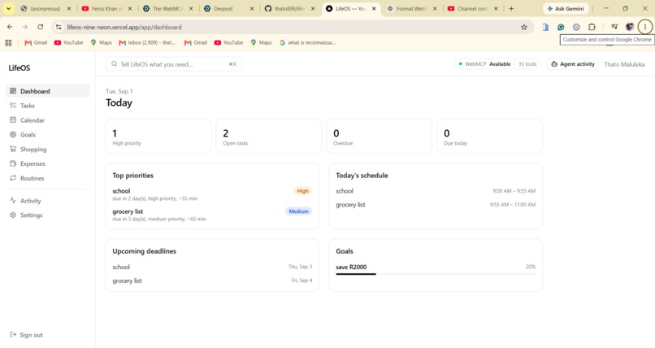This screenshot has height=348, width=655.
Task: Go forward in browser history
Action: click(x=25, y=27)
